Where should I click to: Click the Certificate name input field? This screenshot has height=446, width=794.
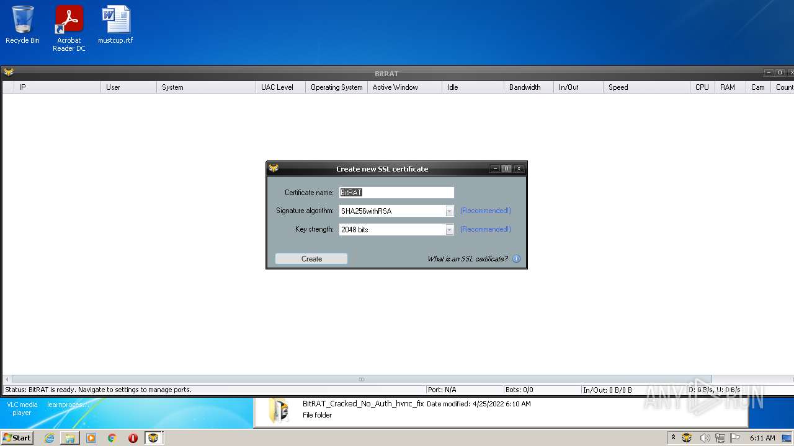click(x=396, y=193)
